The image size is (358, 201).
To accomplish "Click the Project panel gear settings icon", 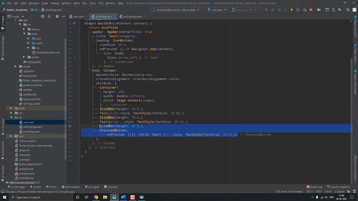I will 57,16.
